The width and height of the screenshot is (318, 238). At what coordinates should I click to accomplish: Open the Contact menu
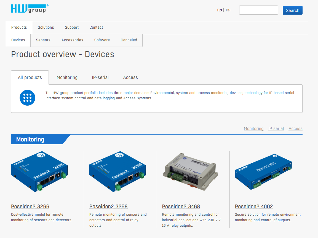pos(96,27)
